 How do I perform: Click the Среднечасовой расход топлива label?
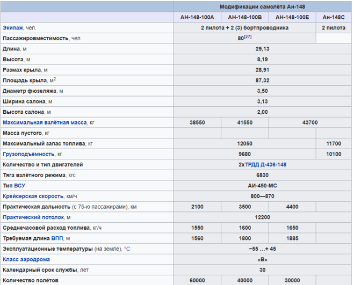tap(46, 228)
